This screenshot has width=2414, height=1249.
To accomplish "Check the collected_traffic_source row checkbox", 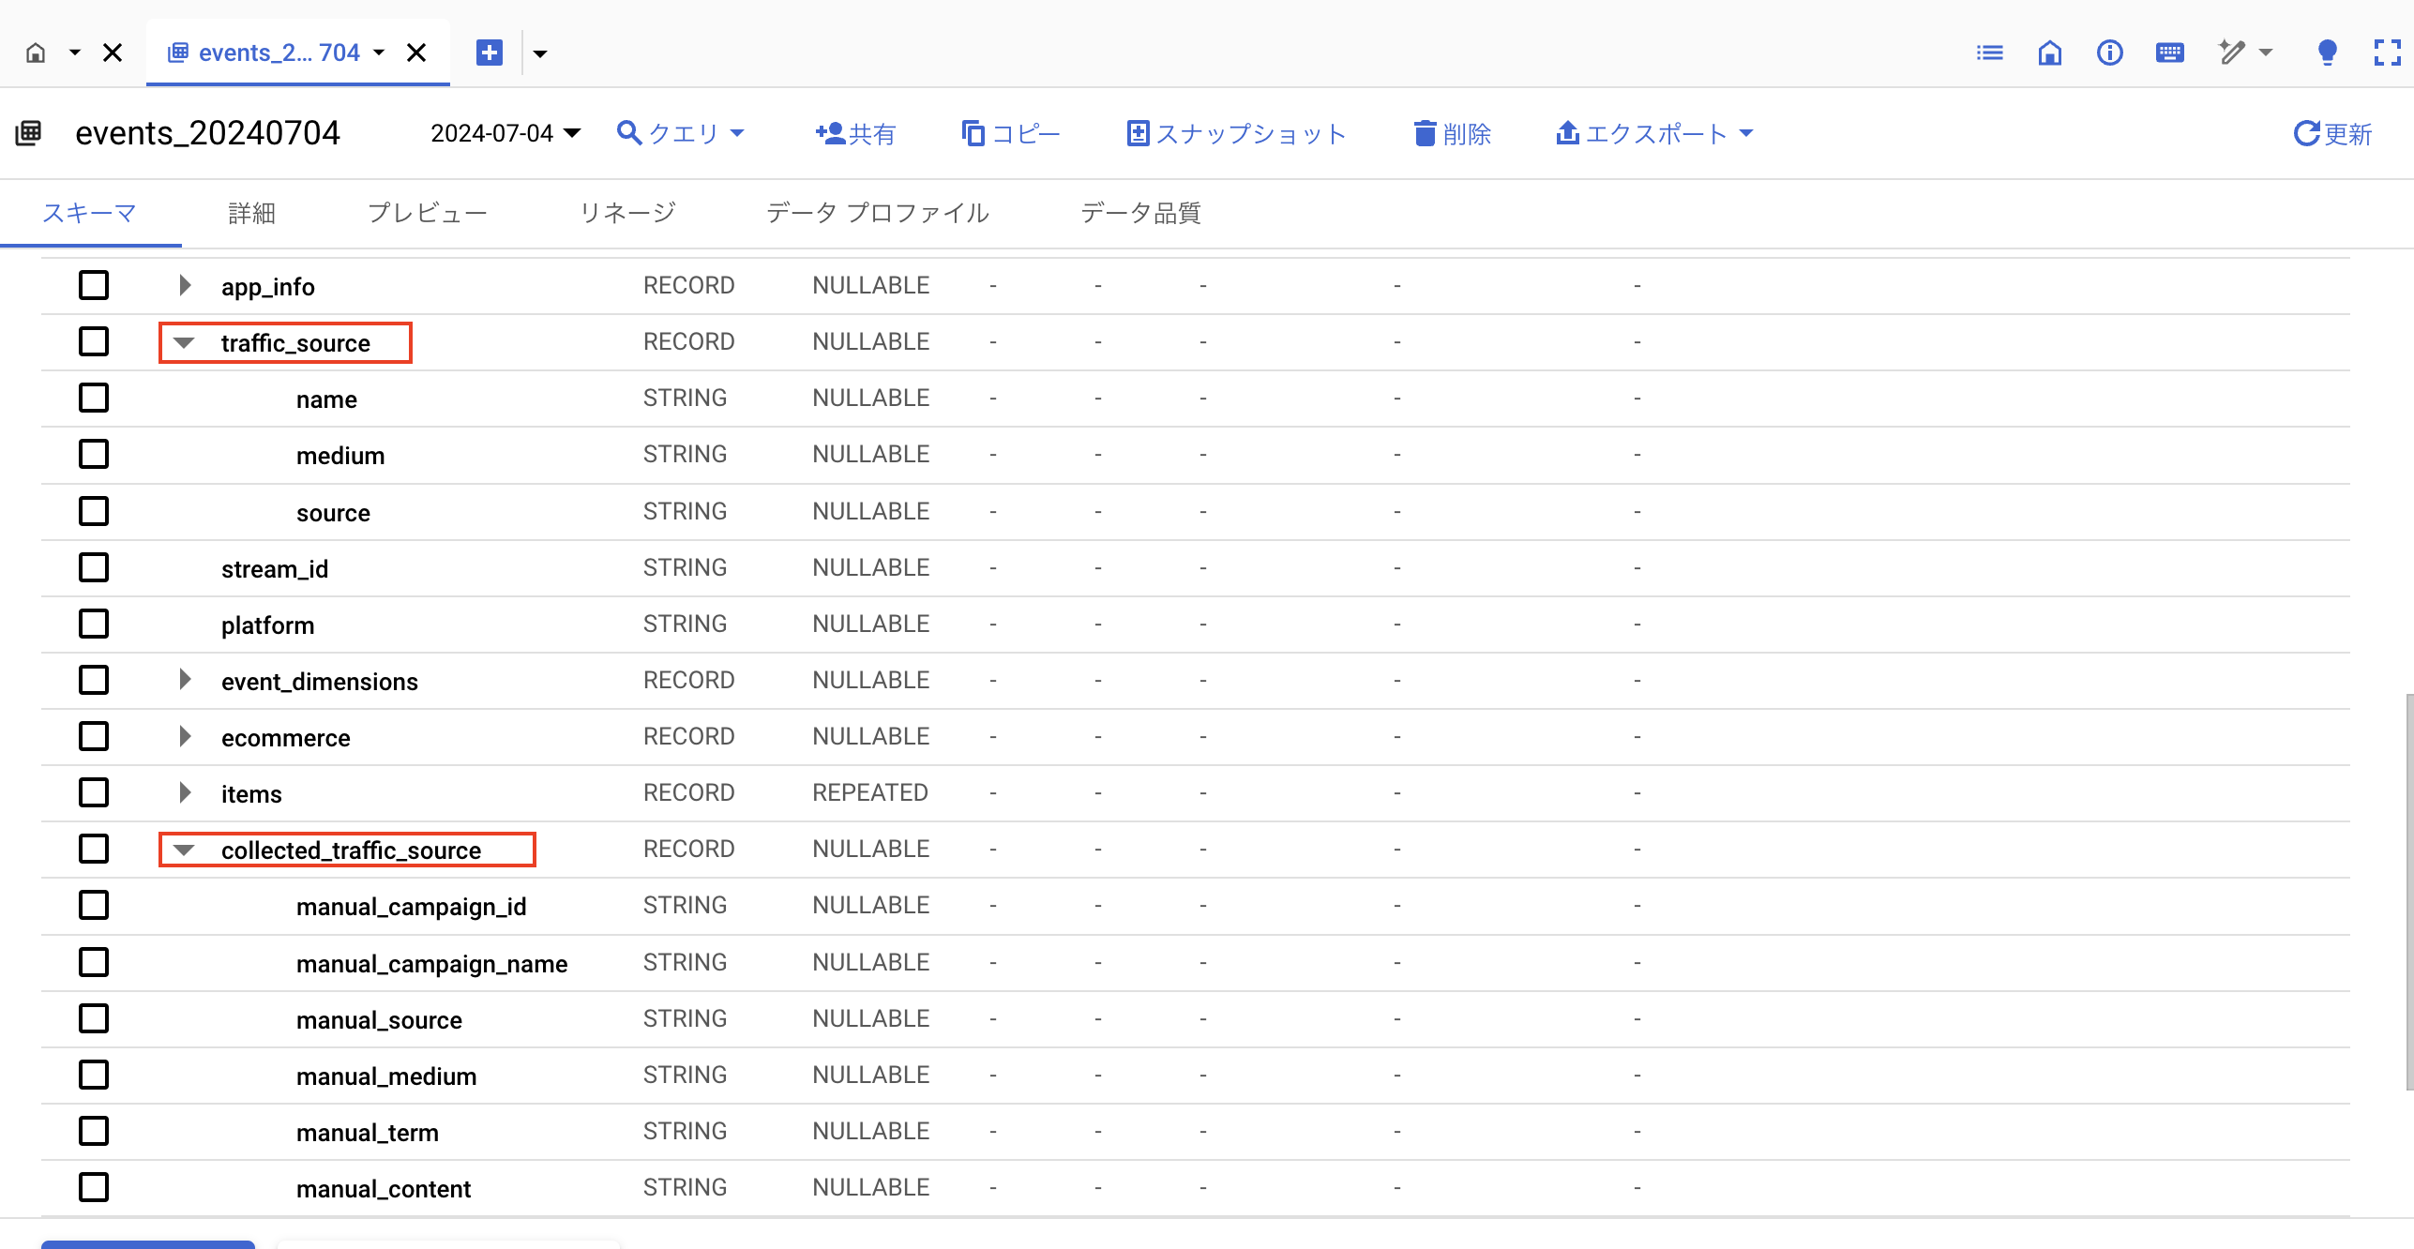I will (94, 849).
